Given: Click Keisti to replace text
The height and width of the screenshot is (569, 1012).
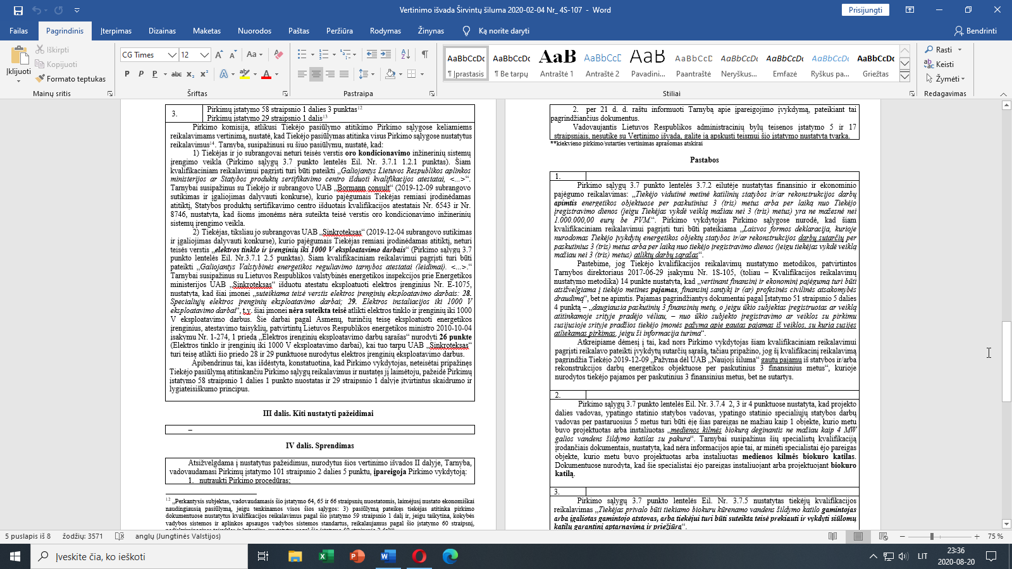Looking at the screenshot, I should coord(939,64).
